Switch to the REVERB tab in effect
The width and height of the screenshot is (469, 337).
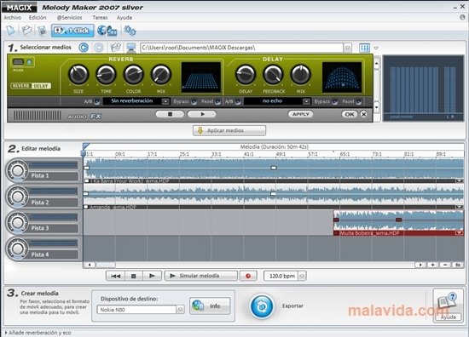click(21, 86)
